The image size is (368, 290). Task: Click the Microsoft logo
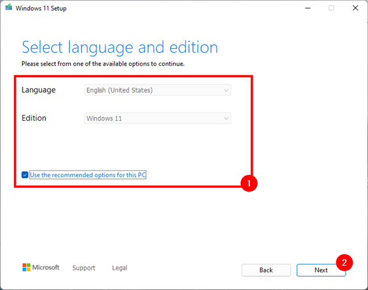pyautogui.click(x=41, y=267)
